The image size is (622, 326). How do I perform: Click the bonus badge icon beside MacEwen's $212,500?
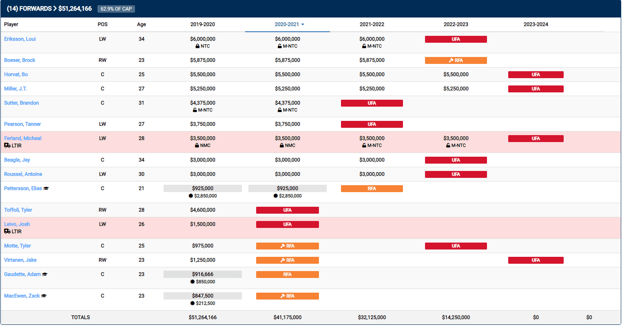(x=193, y=303)
